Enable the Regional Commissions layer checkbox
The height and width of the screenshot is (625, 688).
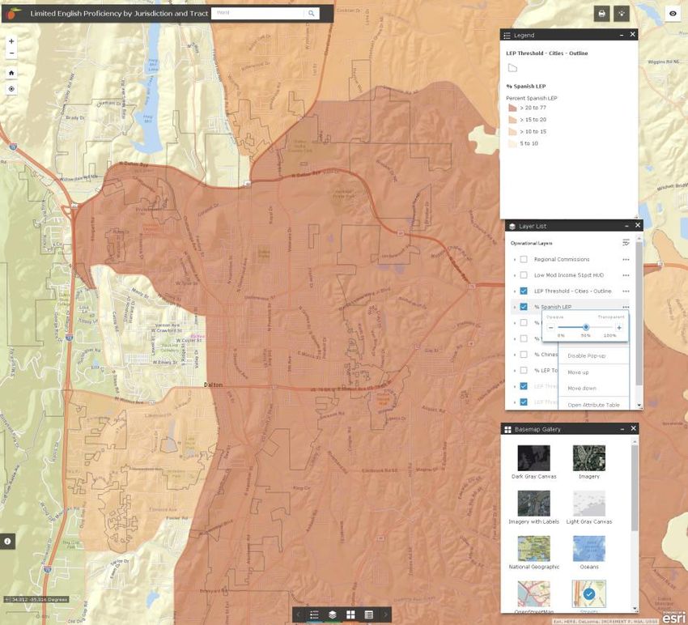tap(524, 259)
